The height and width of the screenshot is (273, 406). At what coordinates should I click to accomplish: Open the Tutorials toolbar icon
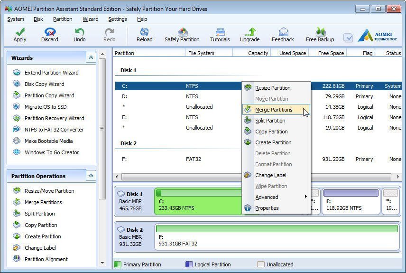220,32
